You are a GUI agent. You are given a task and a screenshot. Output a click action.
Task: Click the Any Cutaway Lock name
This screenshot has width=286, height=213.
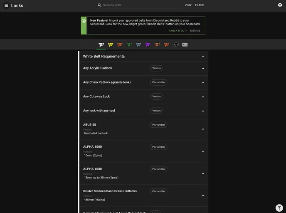click(x=96, y=97)
